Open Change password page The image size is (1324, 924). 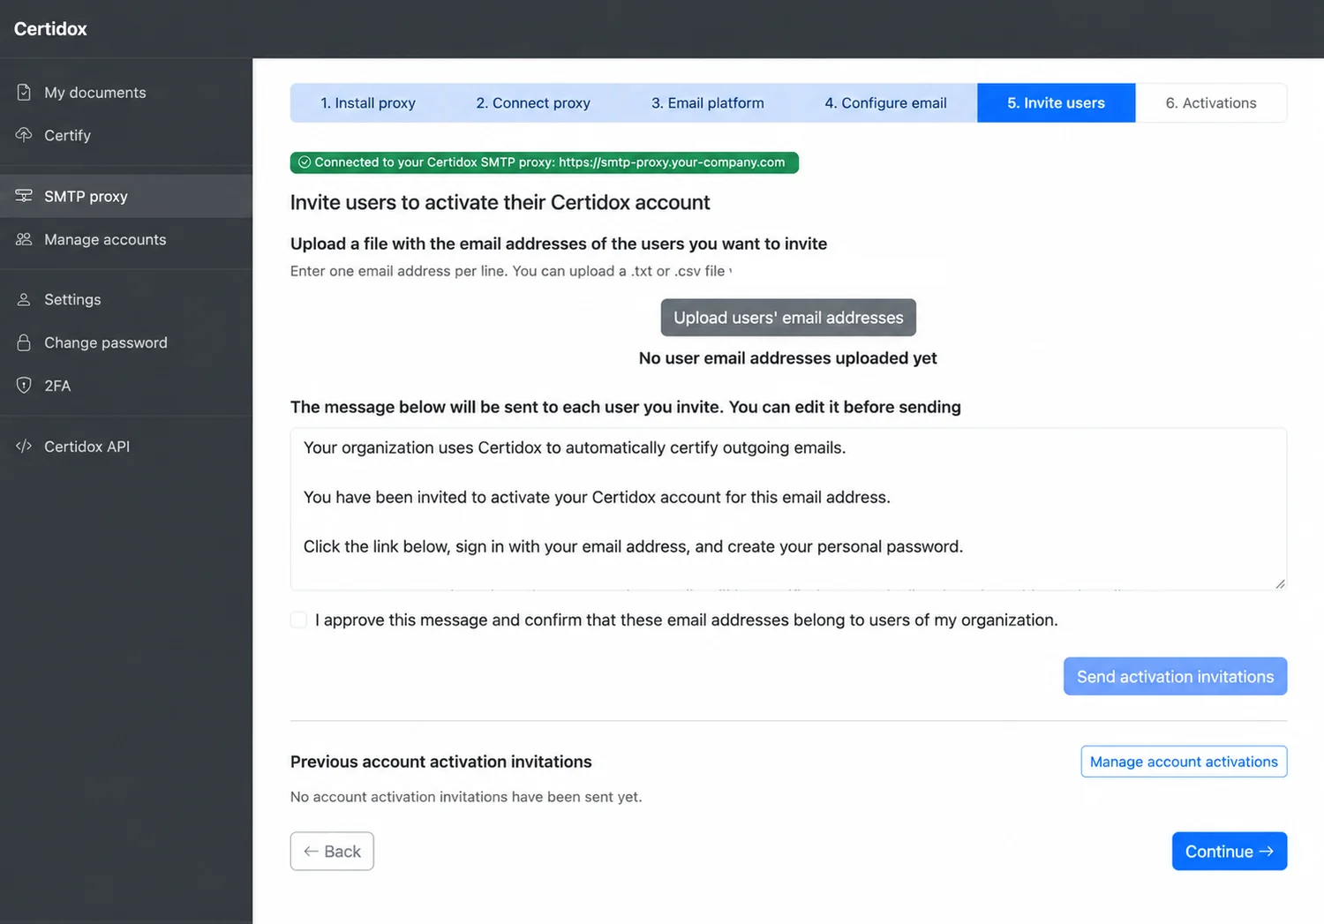click(126, 342)
